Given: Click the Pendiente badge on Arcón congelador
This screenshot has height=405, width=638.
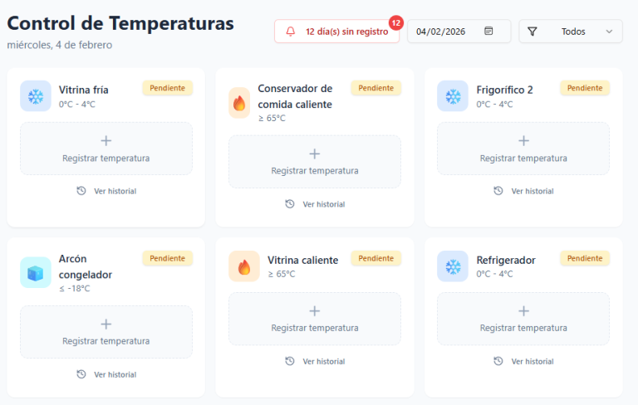Looking at the screenshot, I should pyautogui.click(x=167, y=258).
